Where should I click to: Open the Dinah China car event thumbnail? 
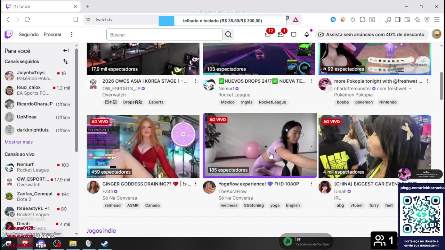[x=375, y=146]
